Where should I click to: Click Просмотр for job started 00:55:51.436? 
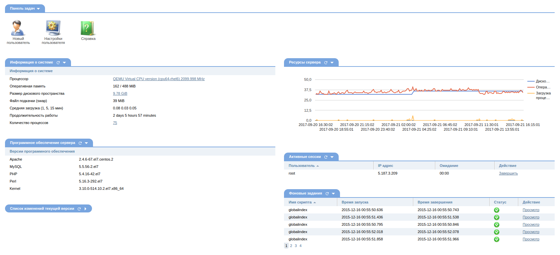[531, 217]
